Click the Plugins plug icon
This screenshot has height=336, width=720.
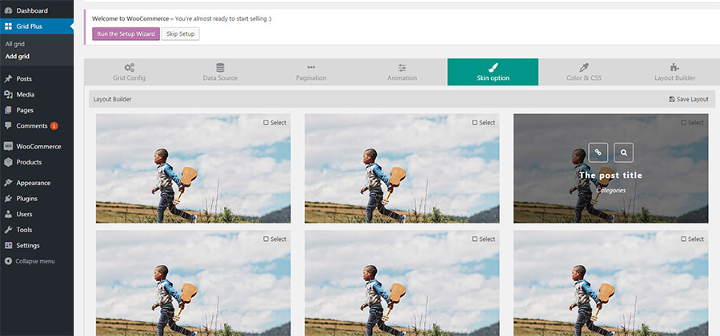point(8,199)
